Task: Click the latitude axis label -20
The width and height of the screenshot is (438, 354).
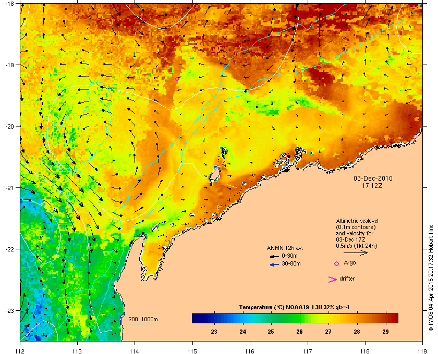Action: coord(9,127)
